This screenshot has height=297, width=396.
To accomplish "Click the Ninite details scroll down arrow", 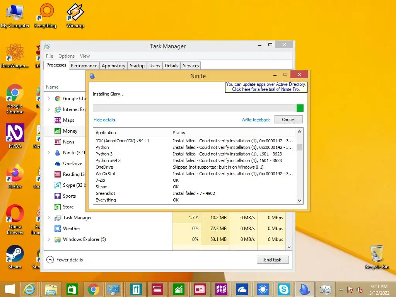I will (300, 201).
